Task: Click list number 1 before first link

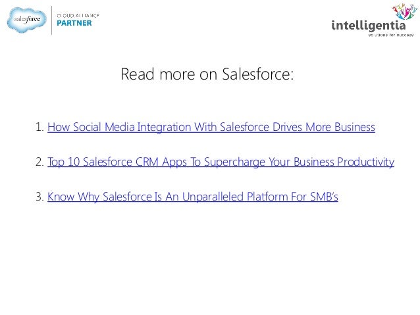Action: coord(39,127)
